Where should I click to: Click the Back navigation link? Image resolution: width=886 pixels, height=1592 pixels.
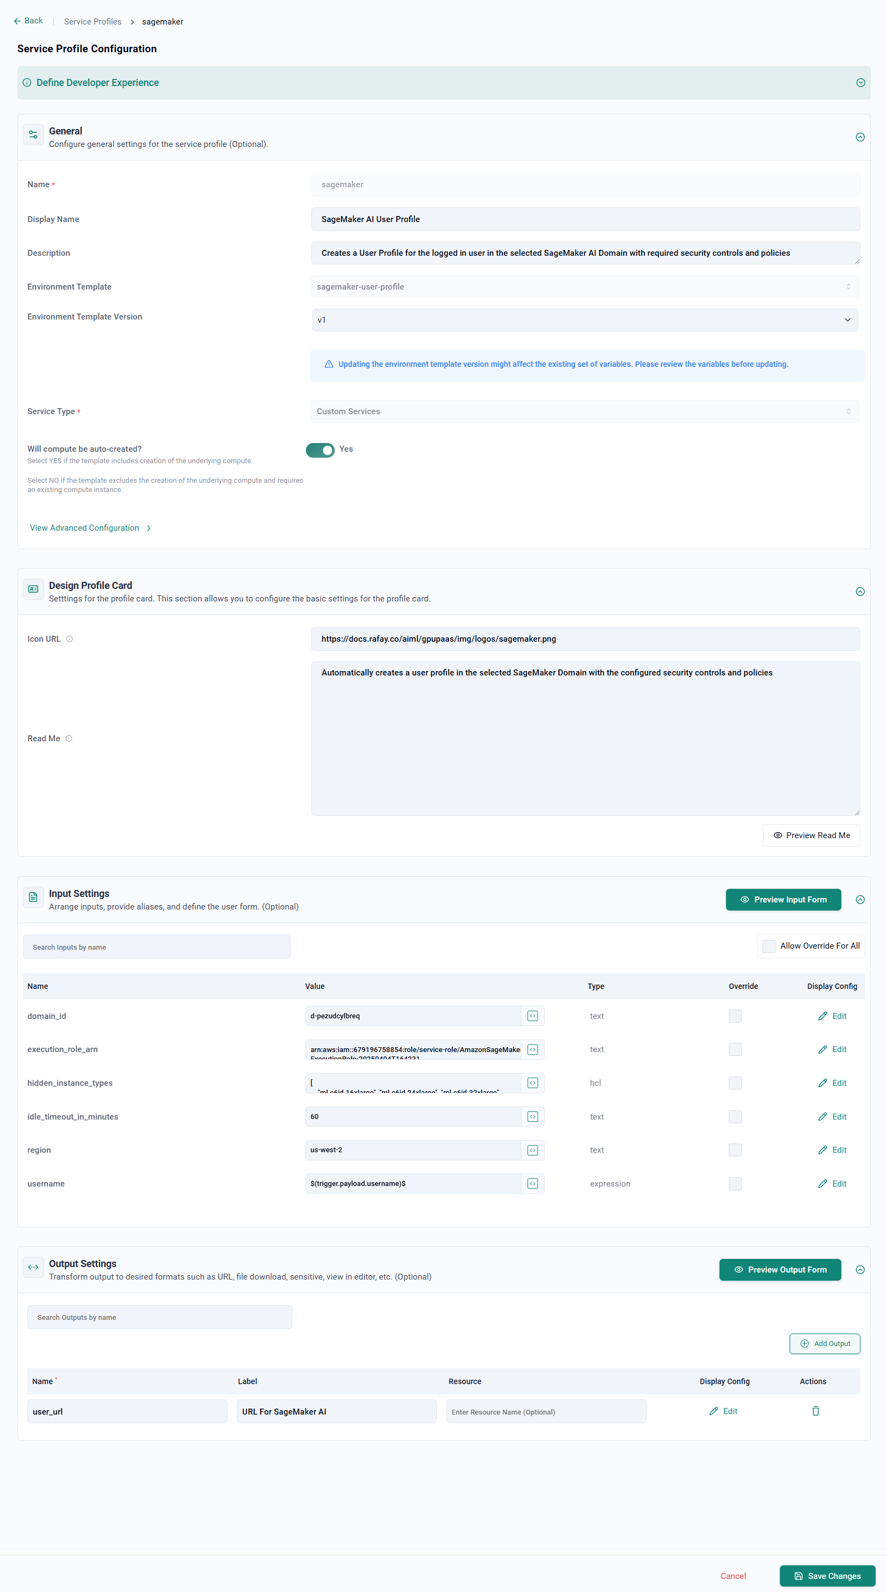(x=28, y=21)
